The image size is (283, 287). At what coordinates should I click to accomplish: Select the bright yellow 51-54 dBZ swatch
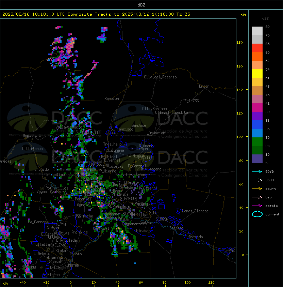(257, 74)
